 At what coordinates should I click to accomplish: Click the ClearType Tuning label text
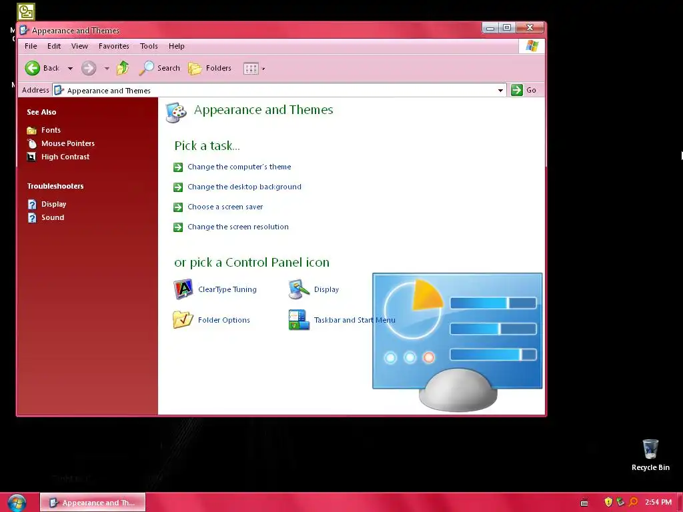coord(227,289)
